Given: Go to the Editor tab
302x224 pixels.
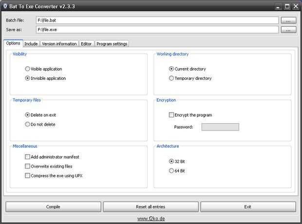Looking at the screenshot, I should pyautogui.click(x=86, y=44).
